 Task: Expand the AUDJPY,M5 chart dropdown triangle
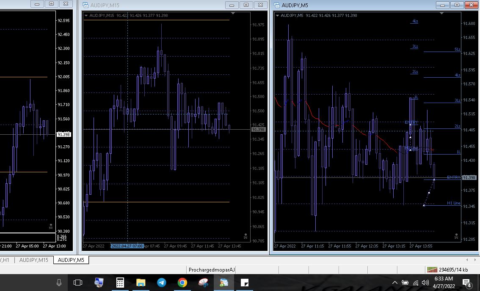278,16
